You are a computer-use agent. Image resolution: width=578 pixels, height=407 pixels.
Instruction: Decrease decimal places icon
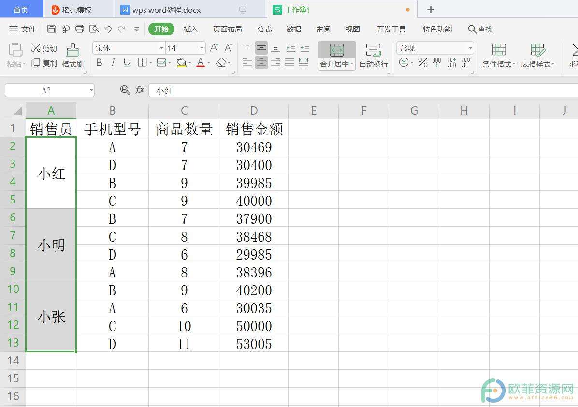(466, 63)
